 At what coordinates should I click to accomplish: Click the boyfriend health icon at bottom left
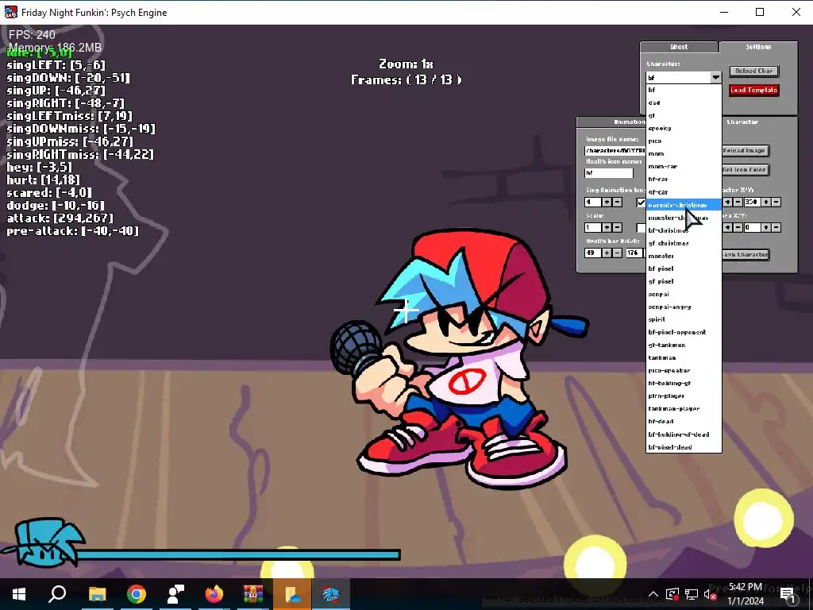click(x=44, y=542)
